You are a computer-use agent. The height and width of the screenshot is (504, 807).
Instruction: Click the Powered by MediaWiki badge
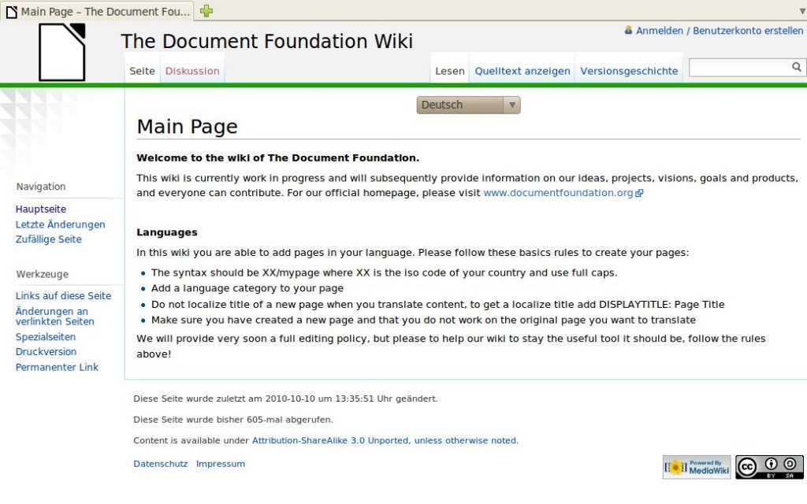(x=696, y=466)
